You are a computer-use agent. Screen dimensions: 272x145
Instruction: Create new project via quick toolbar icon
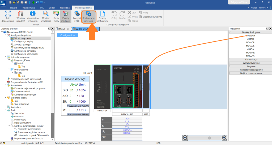(x=10, y=2)
